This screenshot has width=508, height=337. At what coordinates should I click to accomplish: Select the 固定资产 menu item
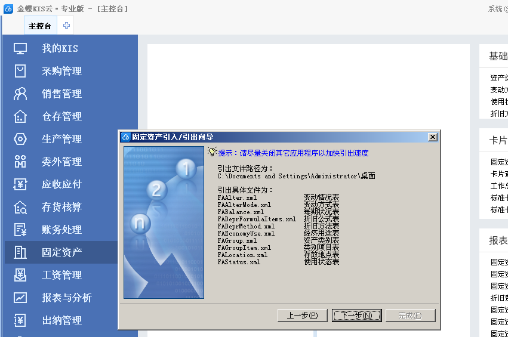tap(61, 252)
